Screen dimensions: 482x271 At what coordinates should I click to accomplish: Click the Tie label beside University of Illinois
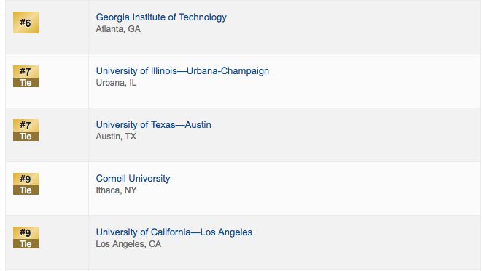(26, 82)
